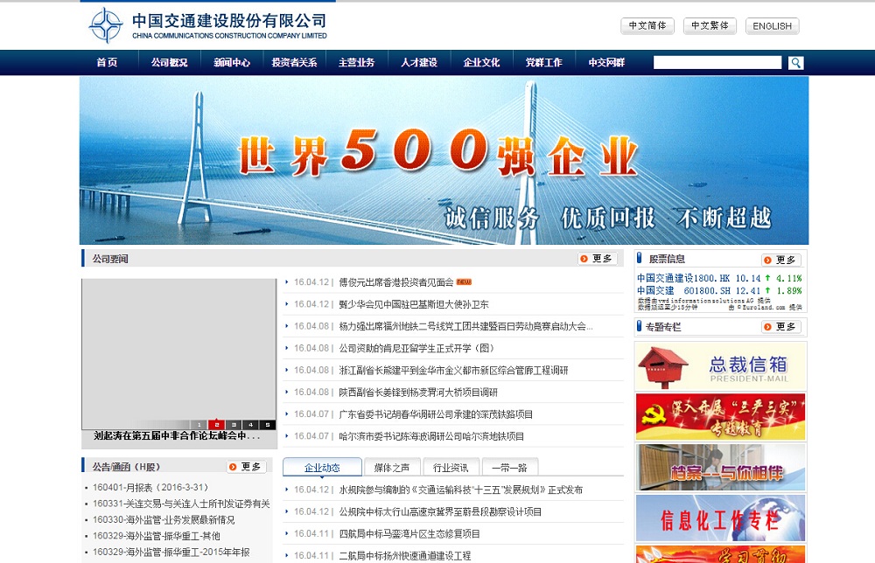875x563 pixels.
Task: Open news 陕西副省长姜锋到杨凌渭河大桥项目调研
Action: (x=418, y=393)
